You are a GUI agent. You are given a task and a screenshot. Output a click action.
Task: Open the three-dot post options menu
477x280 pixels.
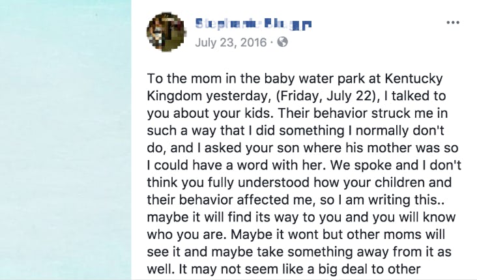[453, 23]
